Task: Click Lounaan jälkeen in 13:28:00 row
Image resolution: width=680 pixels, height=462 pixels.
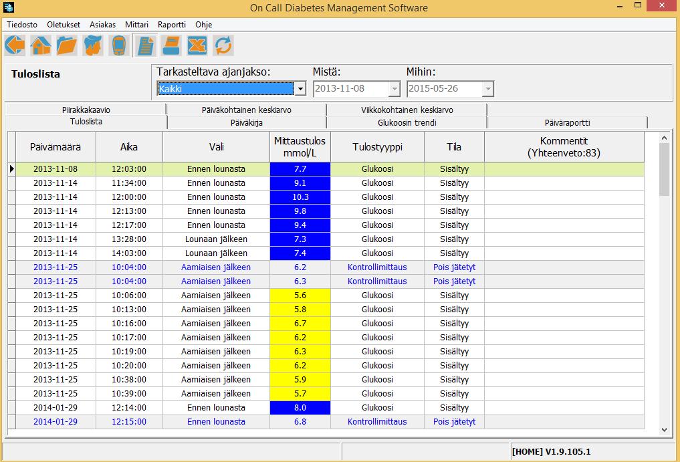Action: click(x=216, y=239)
